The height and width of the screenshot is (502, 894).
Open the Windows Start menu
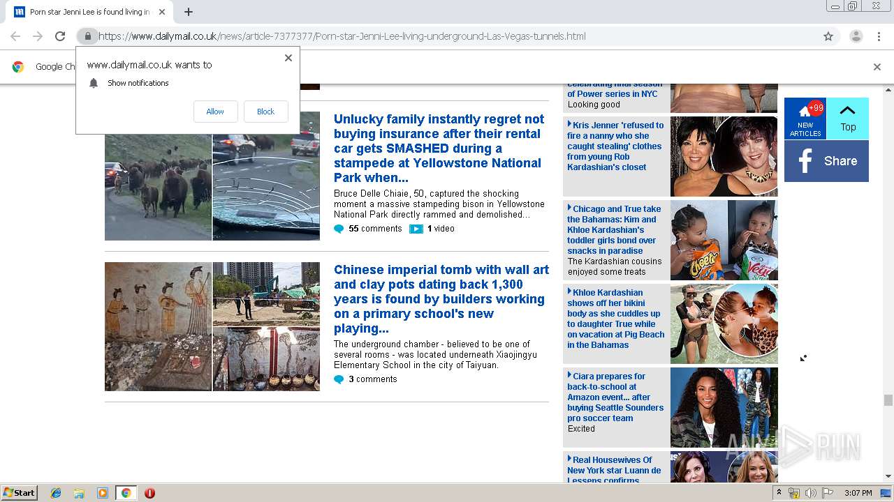click(x=20, y=493)
